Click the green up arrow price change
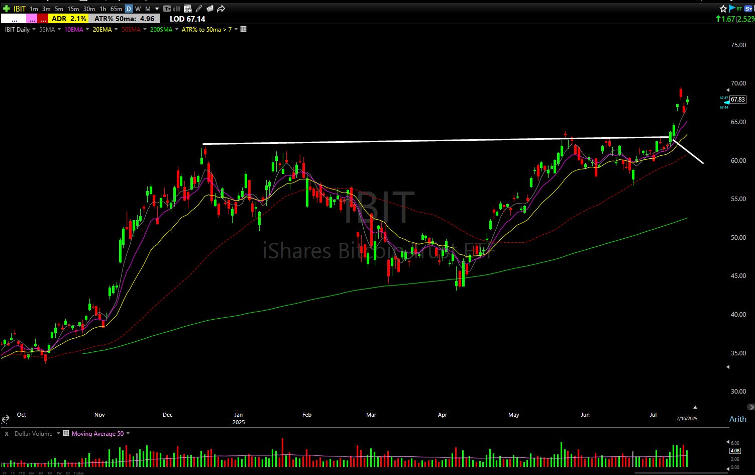 718,19
